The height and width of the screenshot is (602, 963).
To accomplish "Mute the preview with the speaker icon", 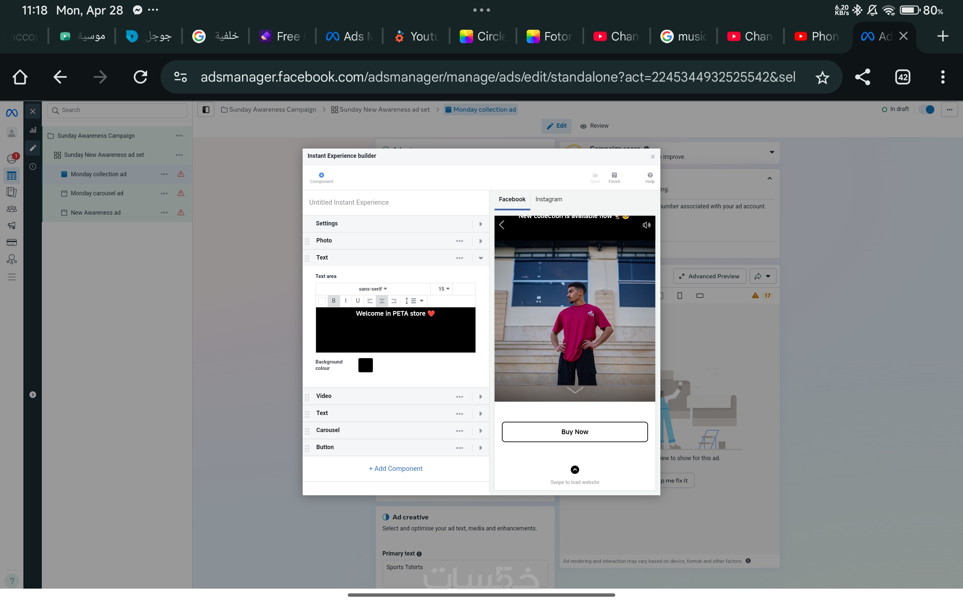I will [646, 225].
